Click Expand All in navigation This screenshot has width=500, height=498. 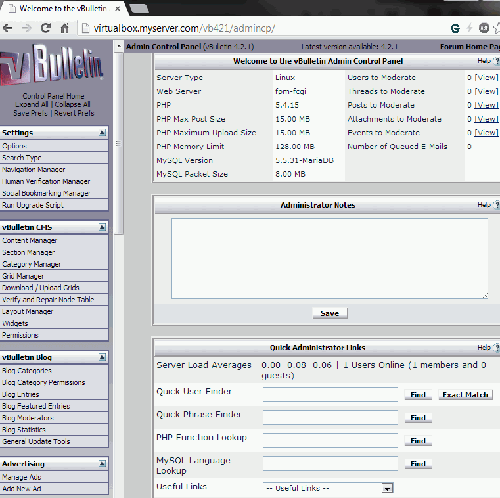32,104
